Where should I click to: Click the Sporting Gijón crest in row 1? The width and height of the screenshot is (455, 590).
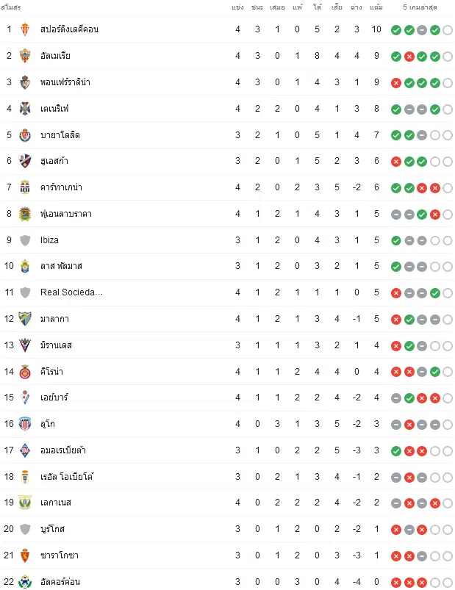pos(25,29)
